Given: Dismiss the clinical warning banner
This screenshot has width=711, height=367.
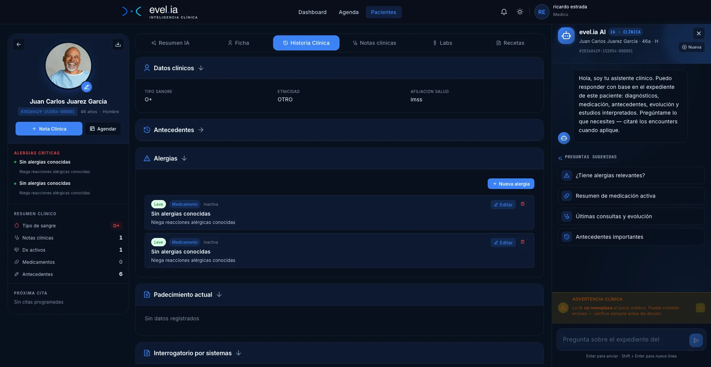Looking at the screenshot, I should [x=700, y=308].
